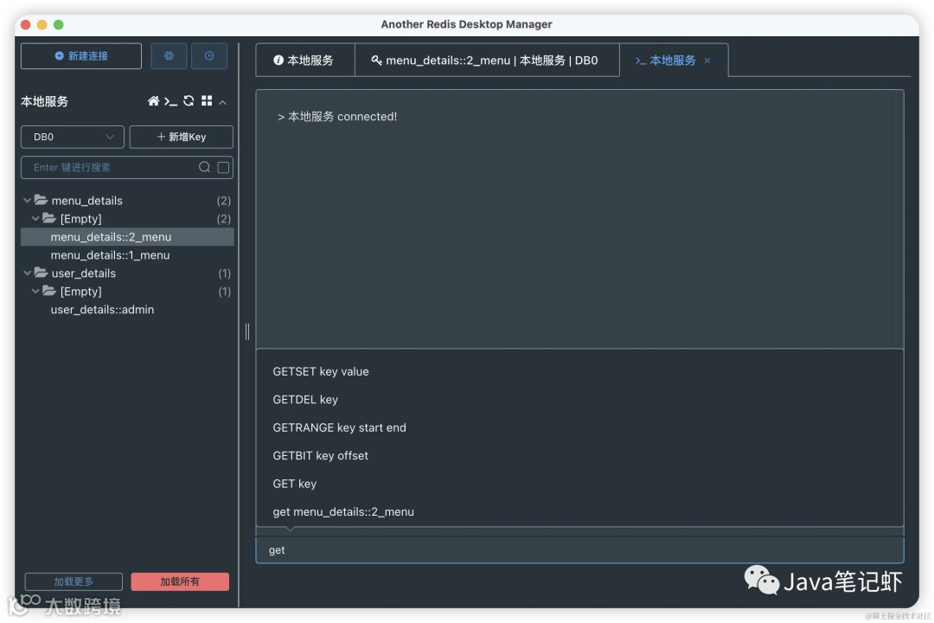Focus the key search input field

click(113, 168)
